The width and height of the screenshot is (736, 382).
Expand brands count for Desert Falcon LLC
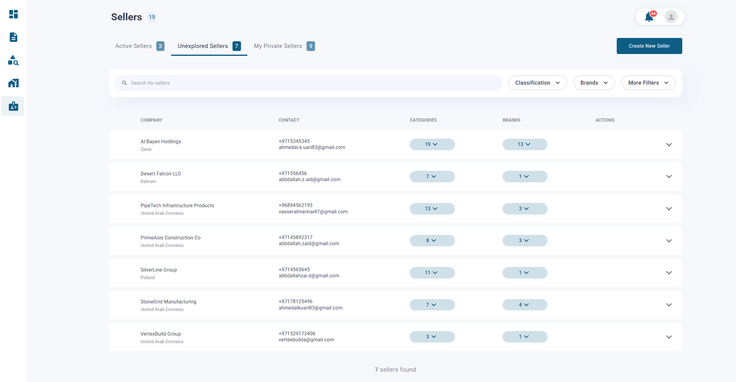pyautogui.click(x=524, y=176)
